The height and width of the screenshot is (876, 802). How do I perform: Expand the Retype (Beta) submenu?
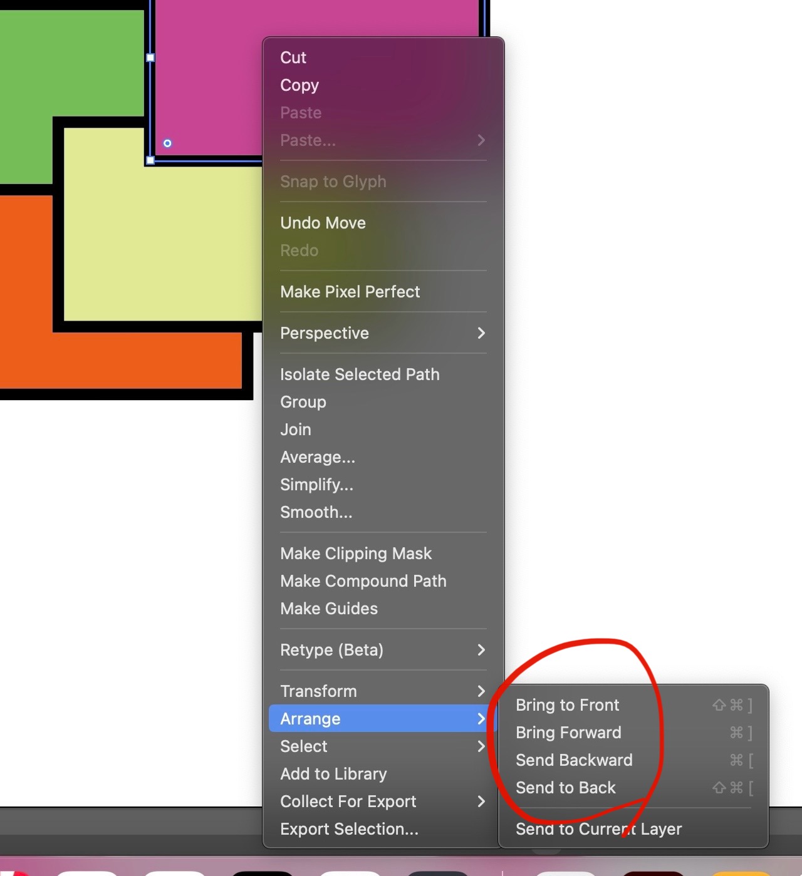coord(383,650)
